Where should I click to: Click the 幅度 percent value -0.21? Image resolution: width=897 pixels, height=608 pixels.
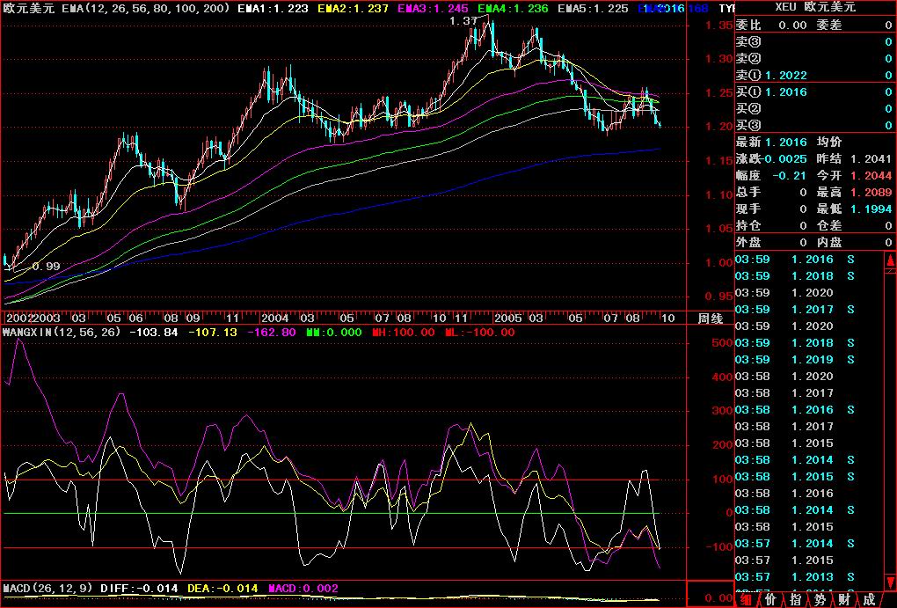coord(790,175)
